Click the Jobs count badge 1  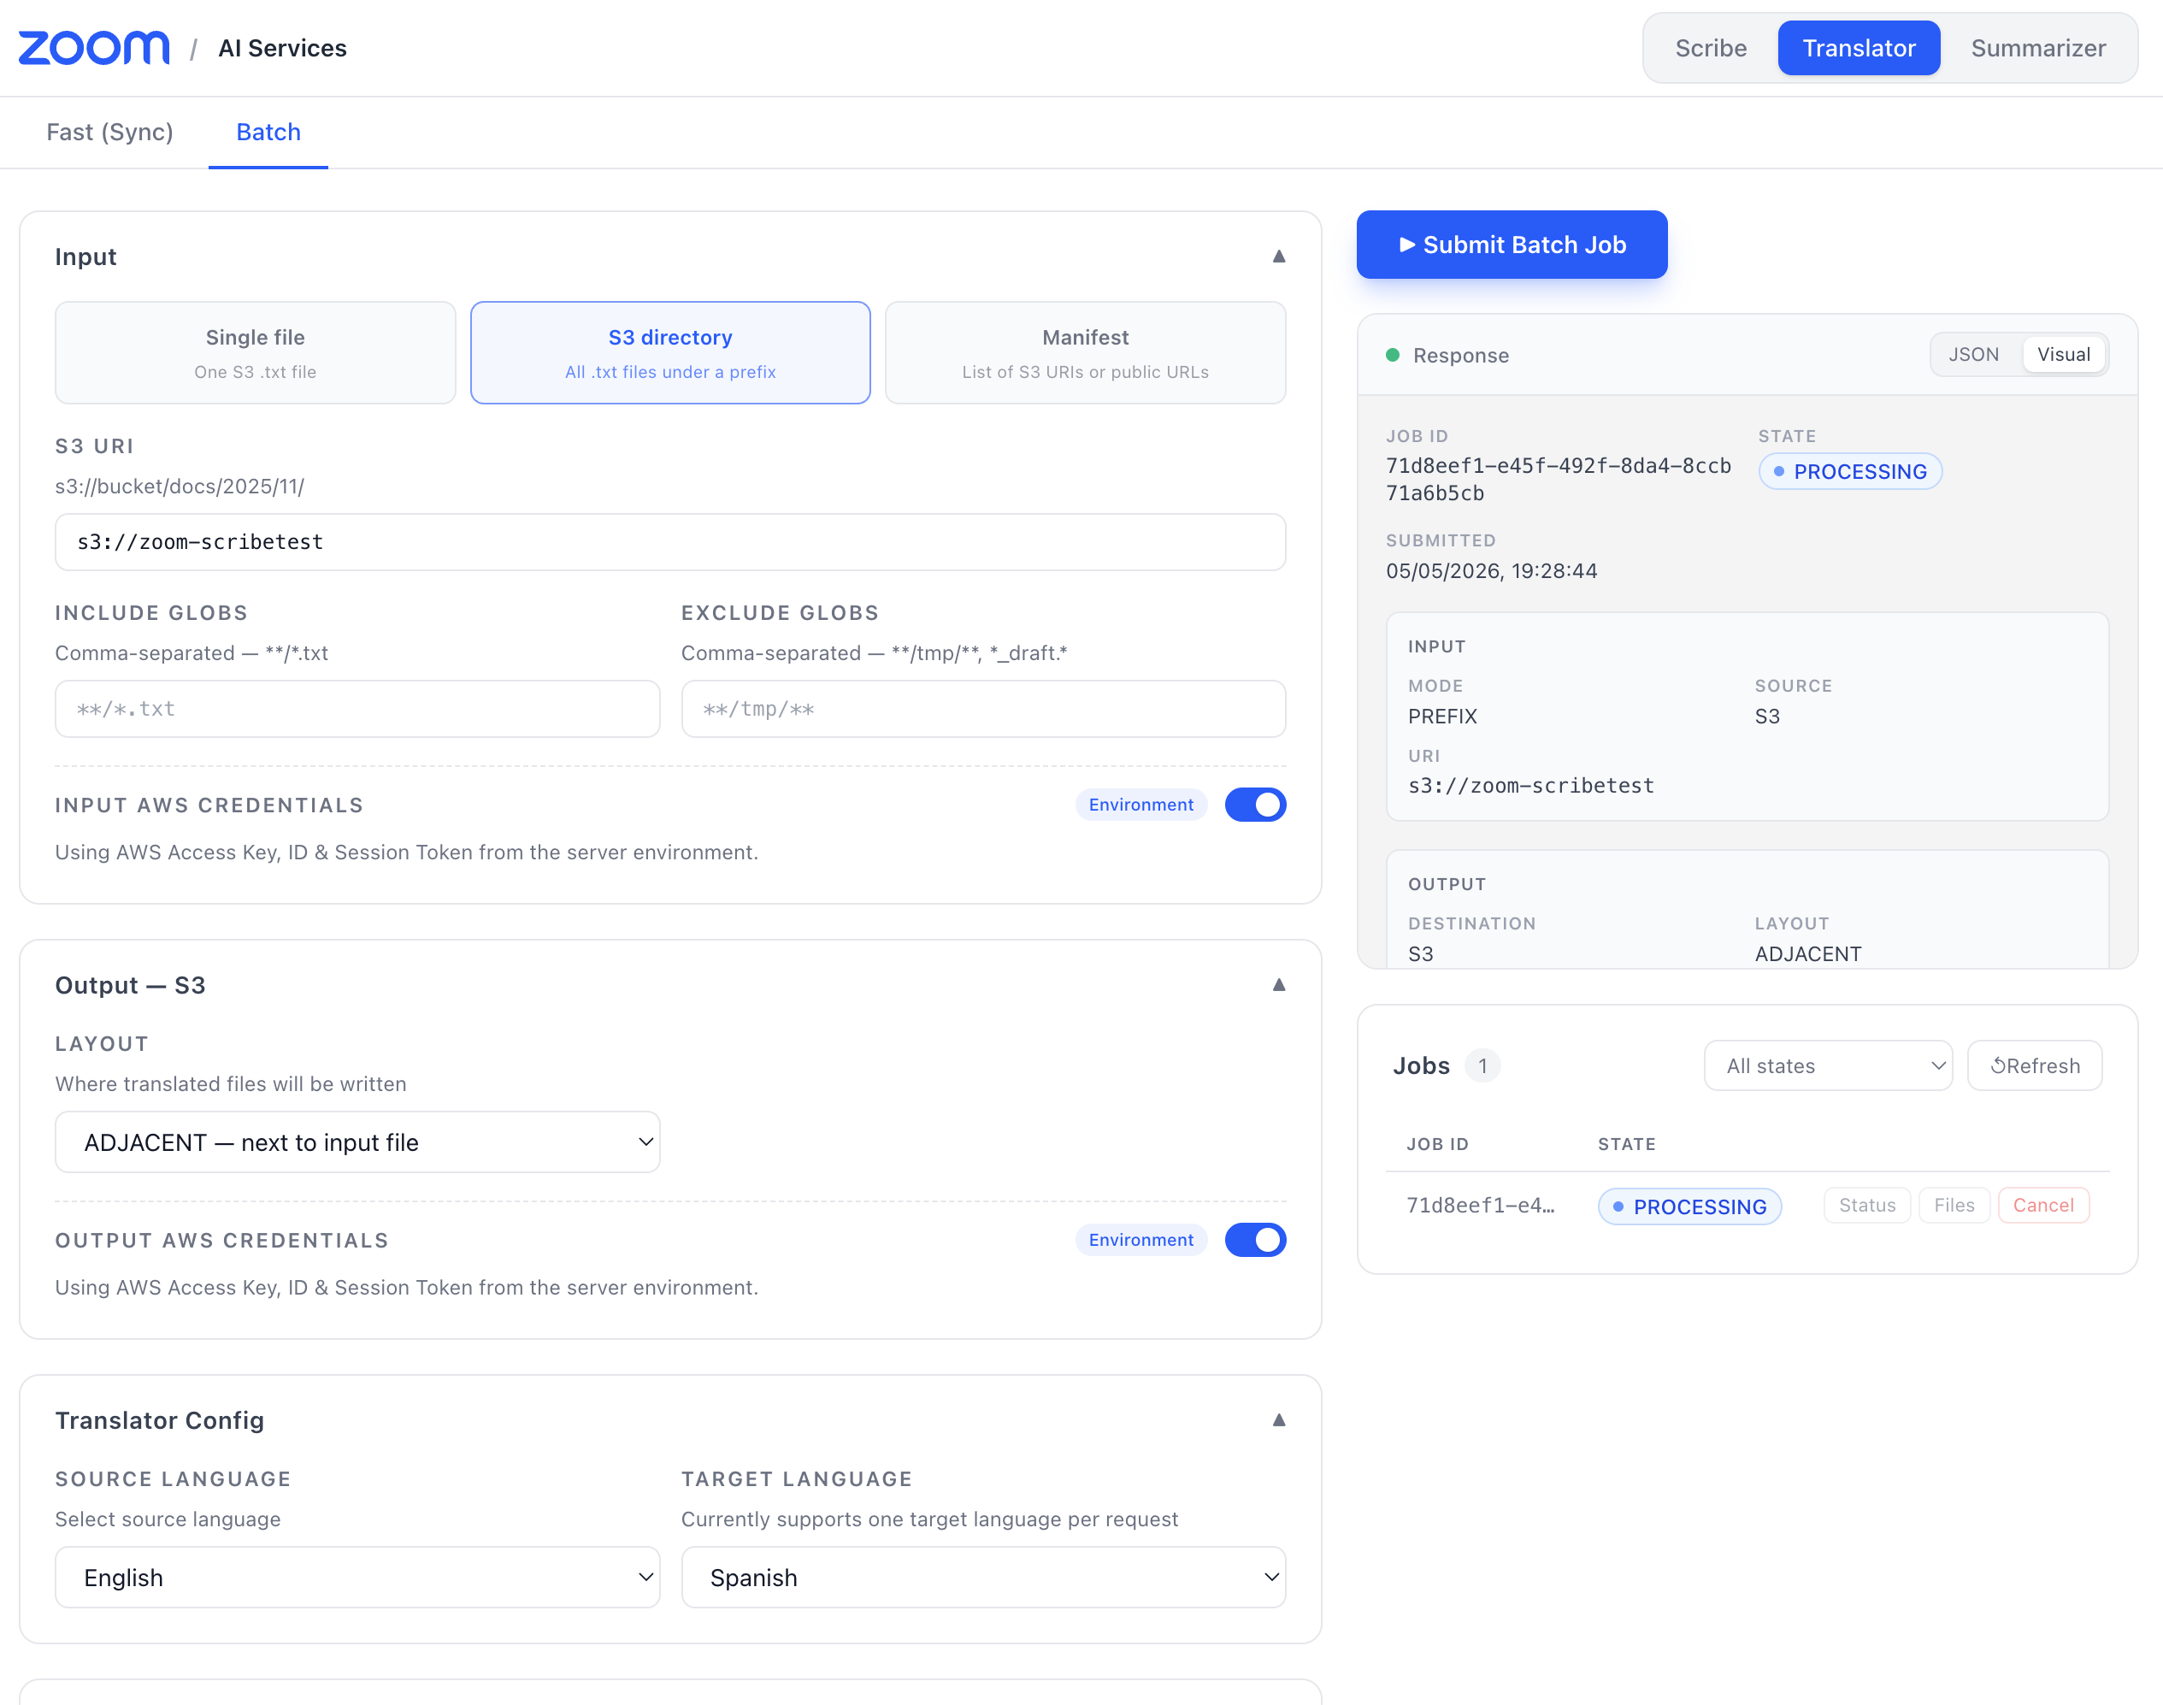[x=1482, y=1065]
